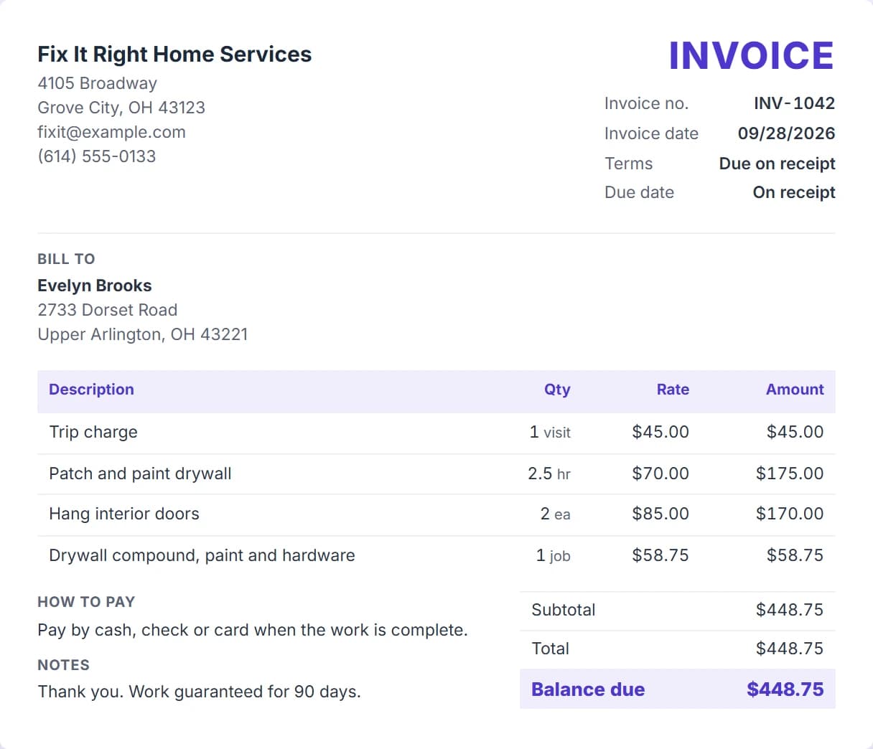Click the On receipt due date value
The image size is (873, 749).
pos(794,192)
